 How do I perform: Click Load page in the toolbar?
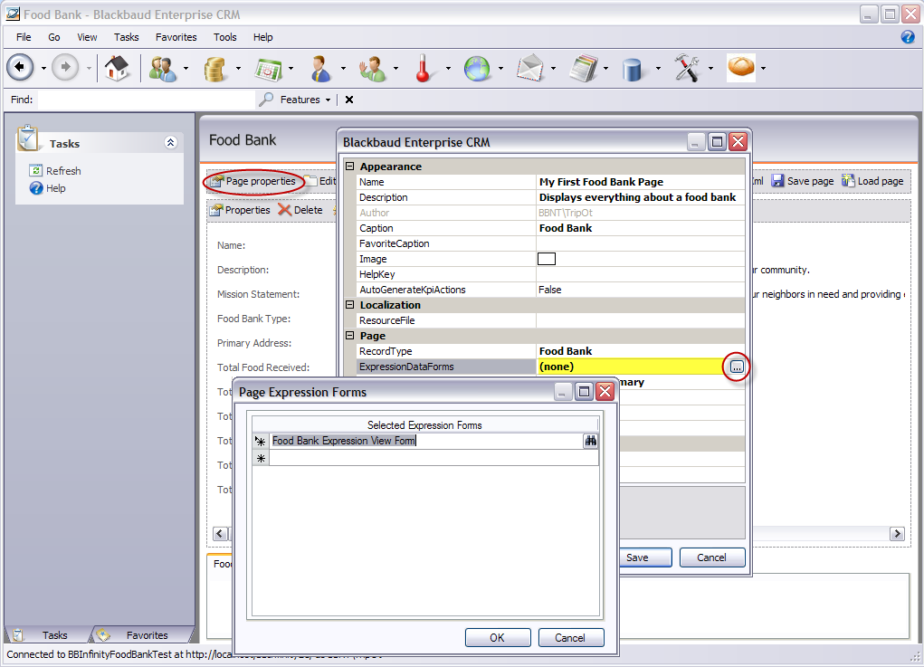point(872,181)
